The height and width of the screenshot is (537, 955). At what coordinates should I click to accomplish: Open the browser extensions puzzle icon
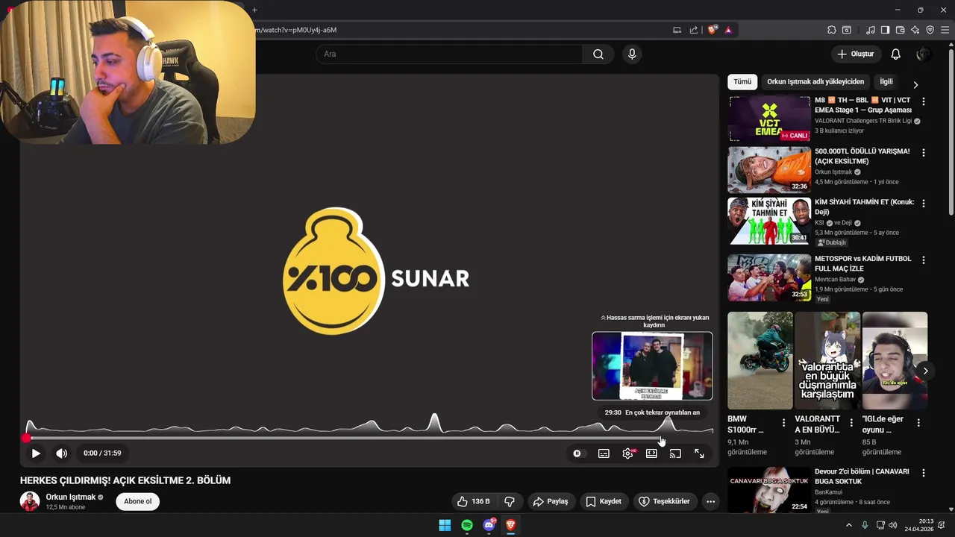pos(831,30)
